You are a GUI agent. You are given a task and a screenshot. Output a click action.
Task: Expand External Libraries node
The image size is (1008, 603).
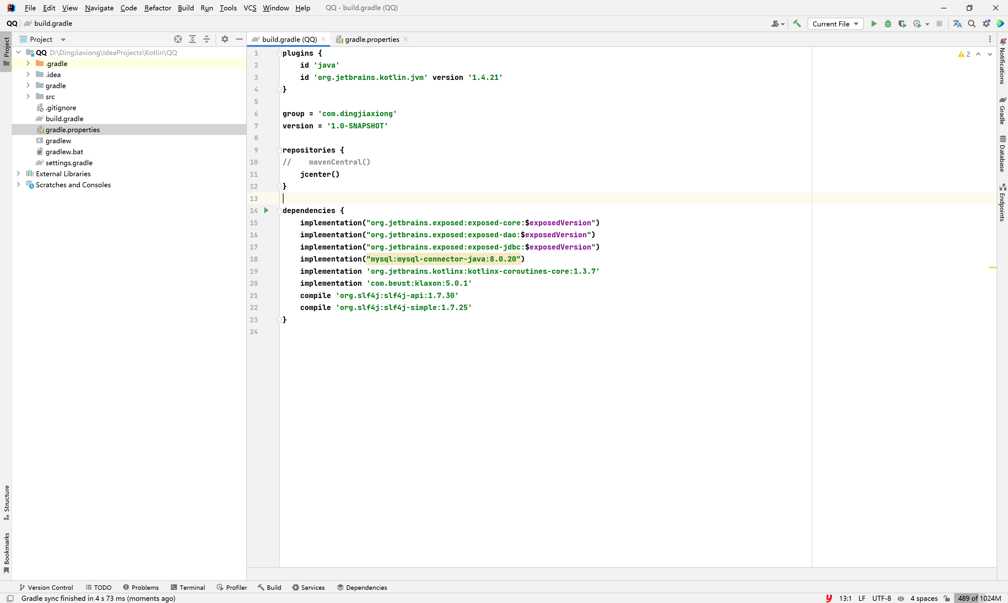click(x=18, y=173)
